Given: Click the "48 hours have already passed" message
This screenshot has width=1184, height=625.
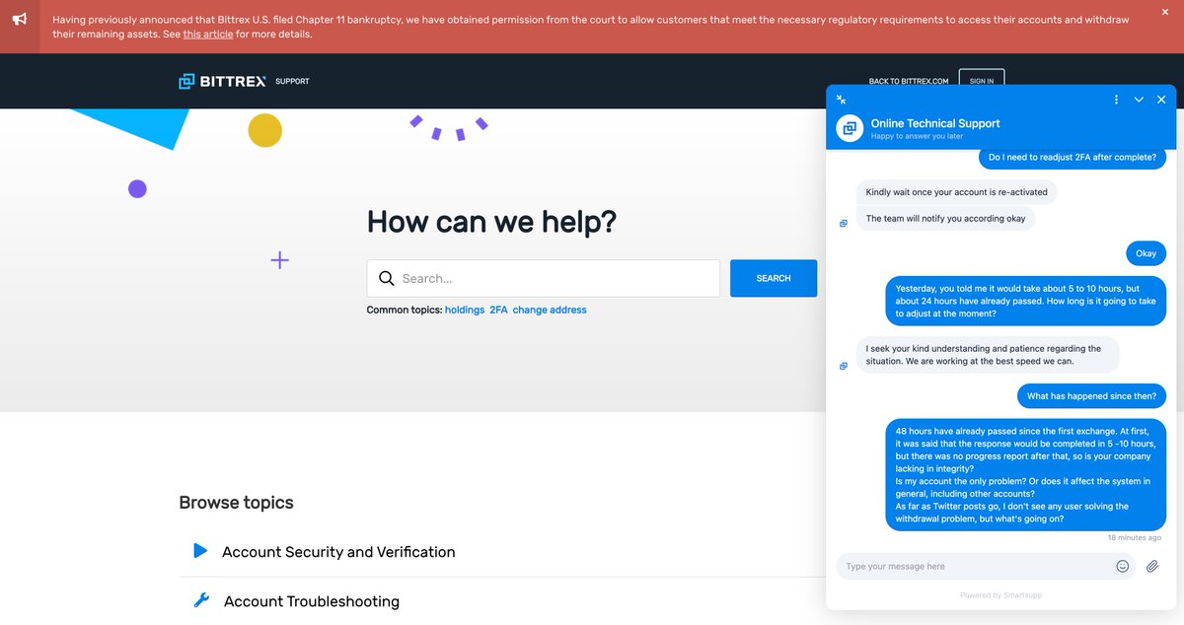Looking at the screenshot, I should 1026,475.
